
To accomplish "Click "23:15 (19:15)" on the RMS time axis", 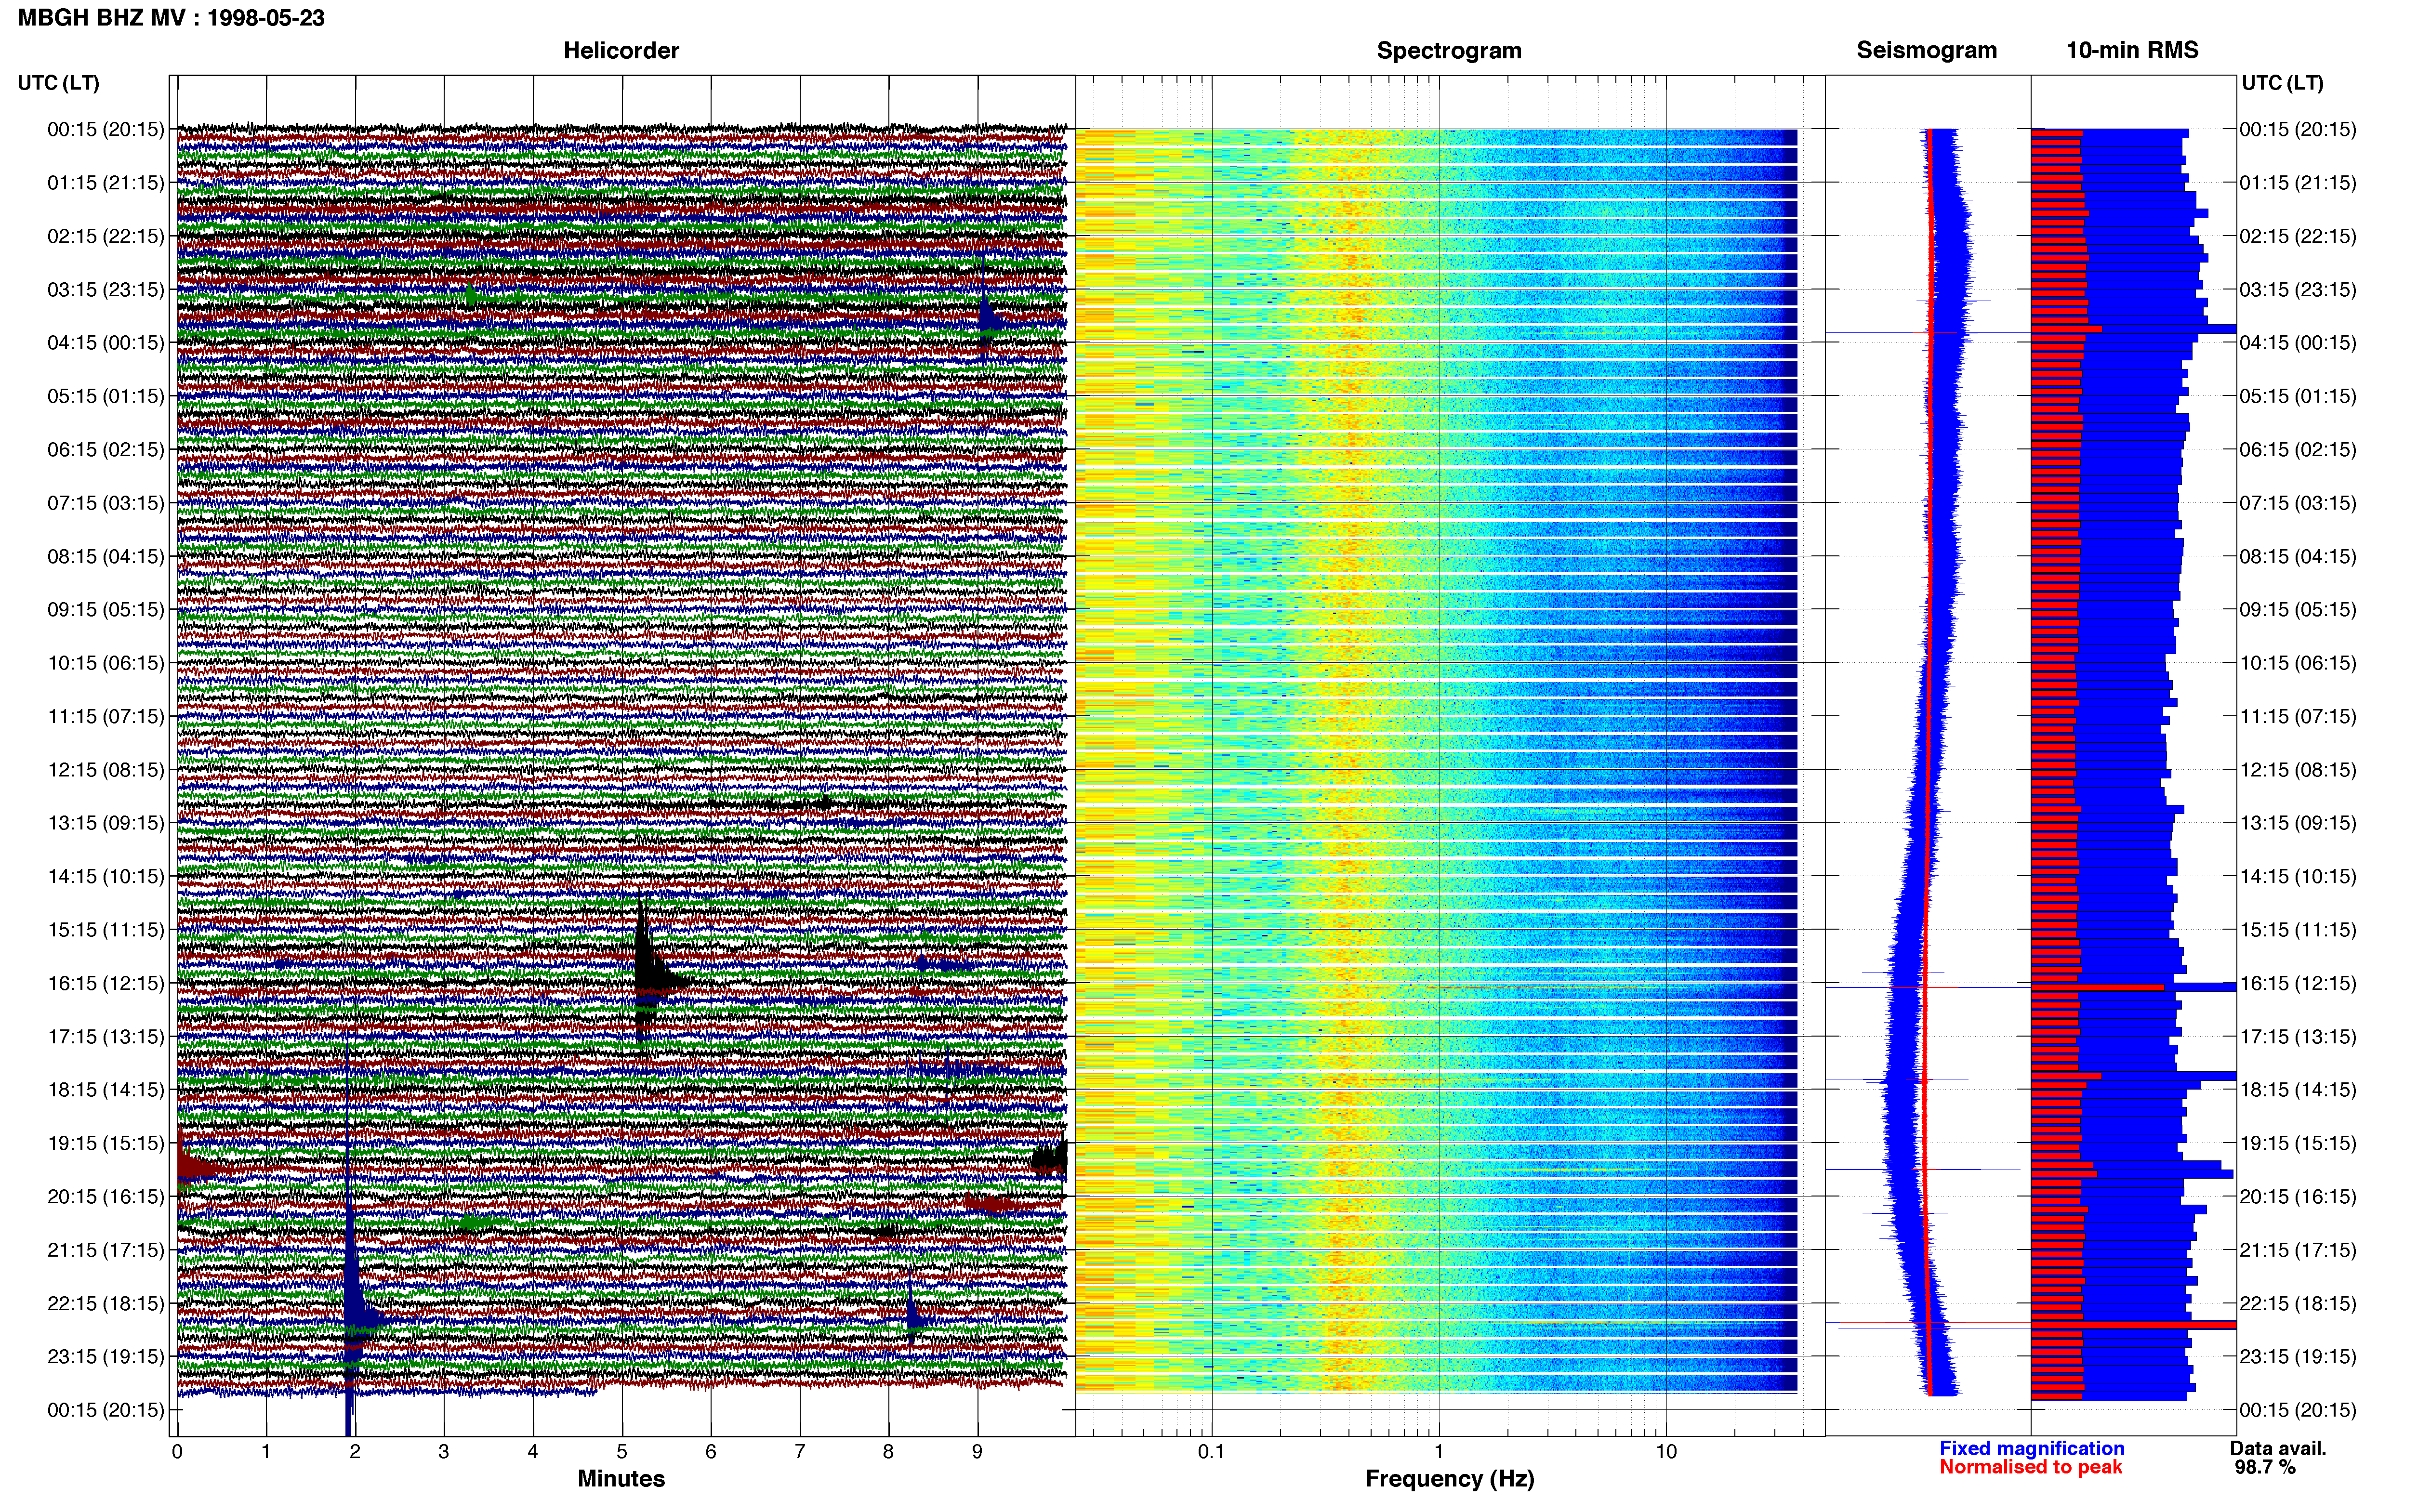I will click(2298, 1357).
